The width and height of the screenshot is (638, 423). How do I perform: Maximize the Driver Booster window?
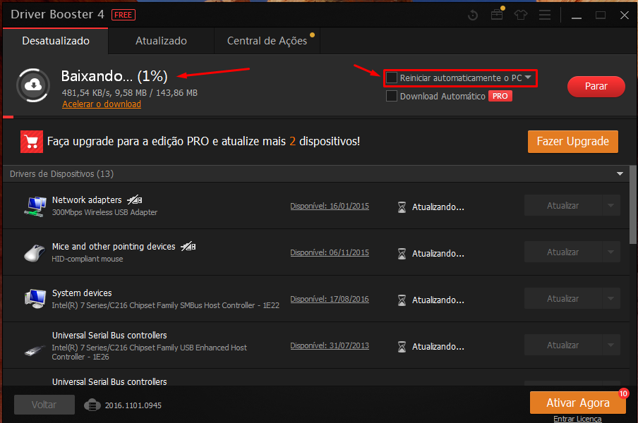tap(601, 16)
